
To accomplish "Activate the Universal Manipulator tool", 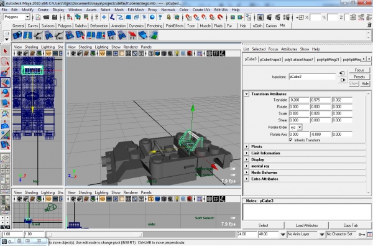I will (x=5, y=114).
